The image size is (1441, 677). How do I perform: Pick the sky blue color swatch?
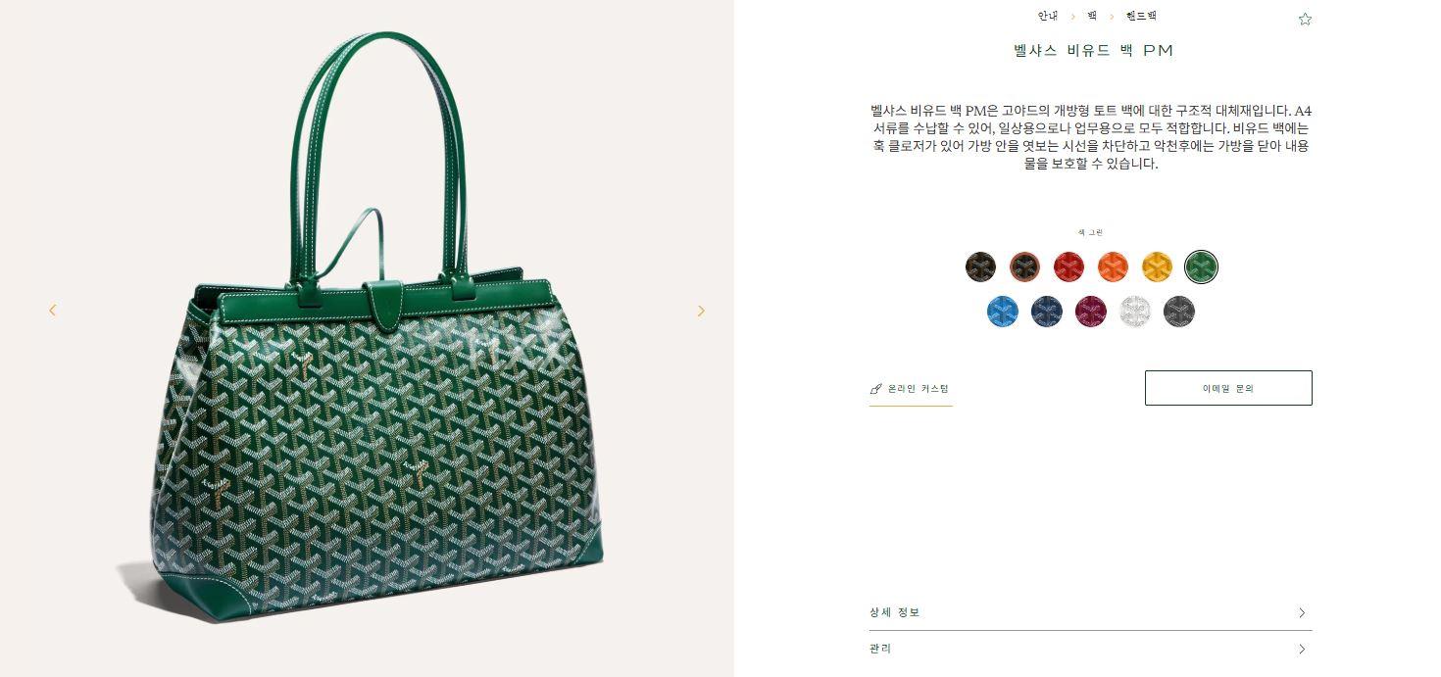click(1002, 312)
